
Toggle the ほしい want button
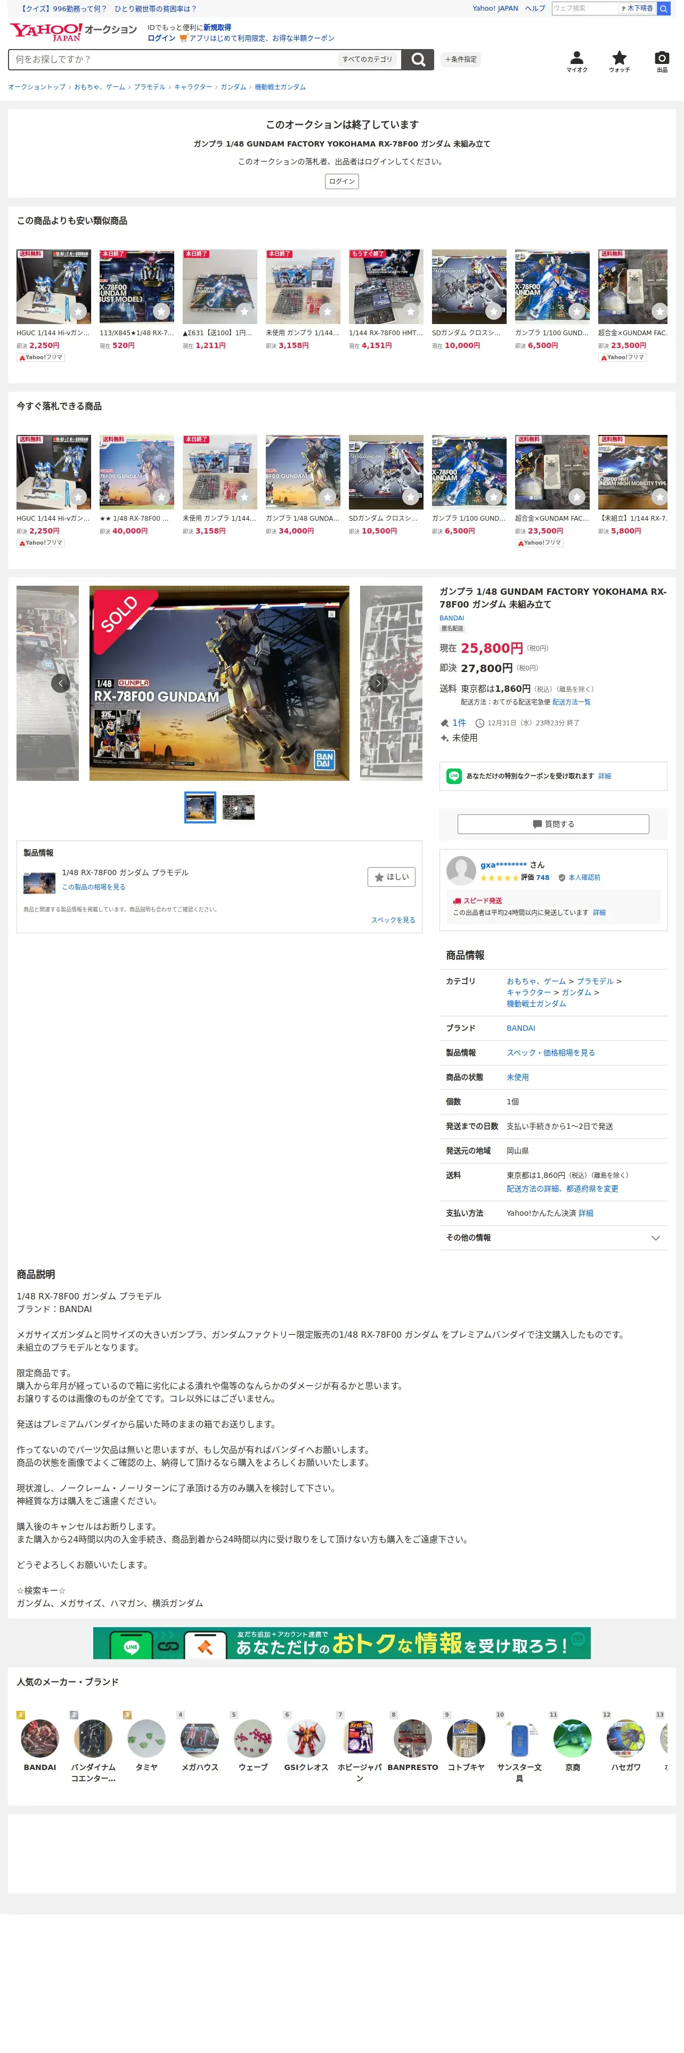(x=391, y=877)
